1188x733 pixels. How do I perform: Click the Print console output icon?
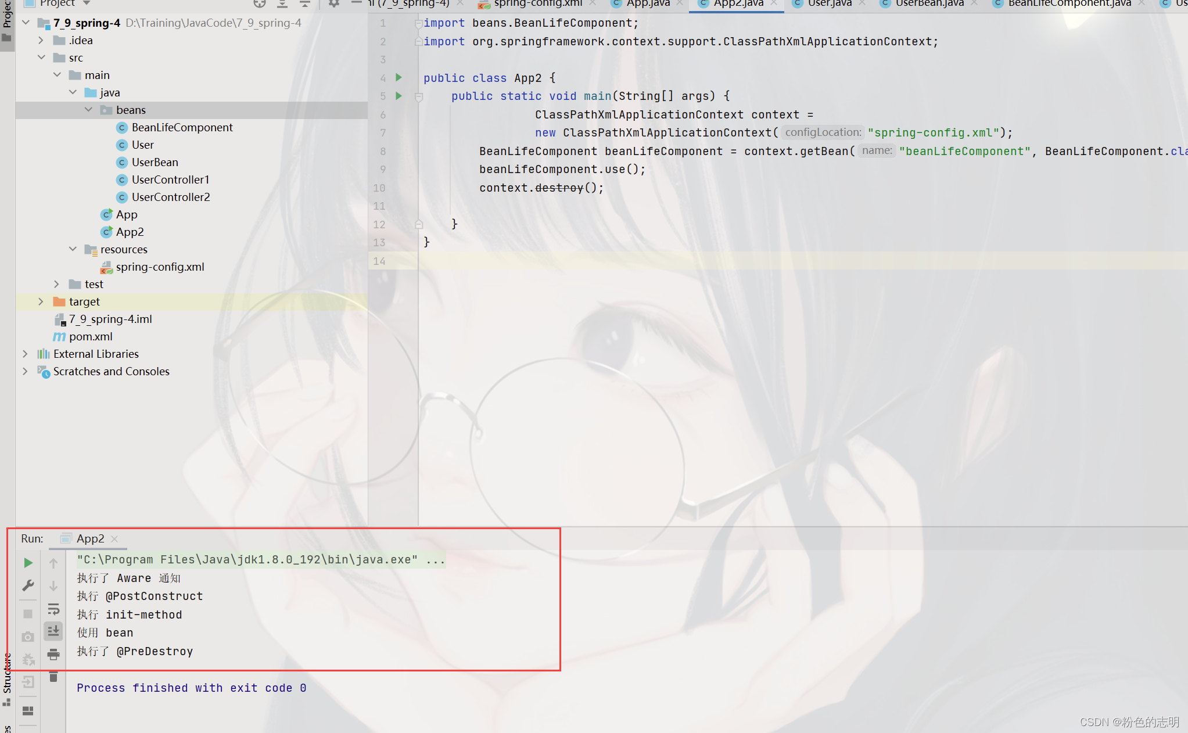pos(53,655)
